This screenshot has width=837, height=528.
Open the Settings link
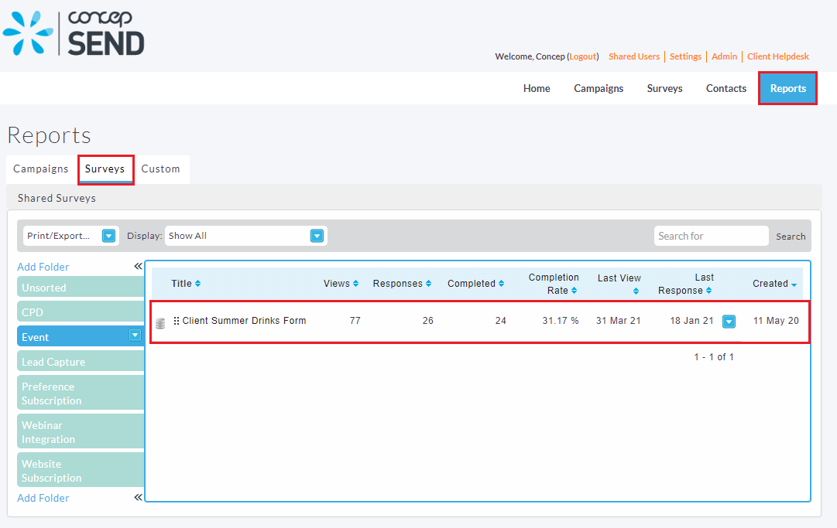(685, 56)
